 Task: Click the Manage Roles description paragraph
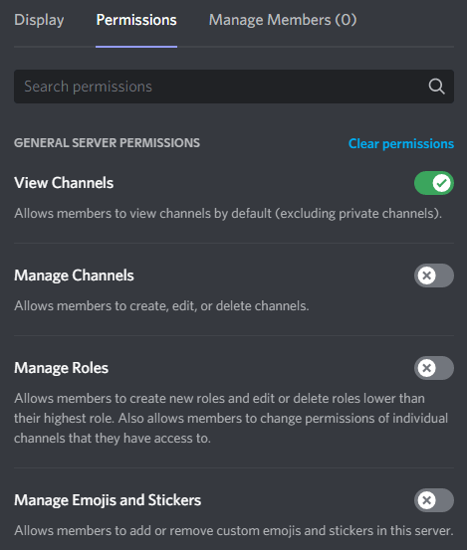coord(231,419)
